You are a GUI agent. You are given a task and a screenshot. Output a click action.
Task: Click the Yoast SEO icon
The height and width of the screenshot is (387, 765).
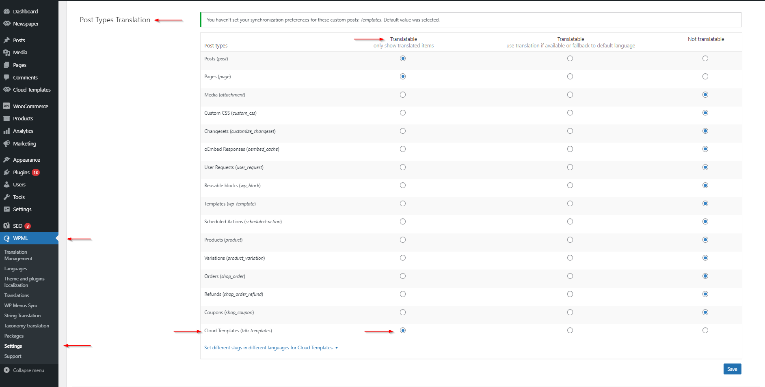pyautogui.click(x=6, y=226)
